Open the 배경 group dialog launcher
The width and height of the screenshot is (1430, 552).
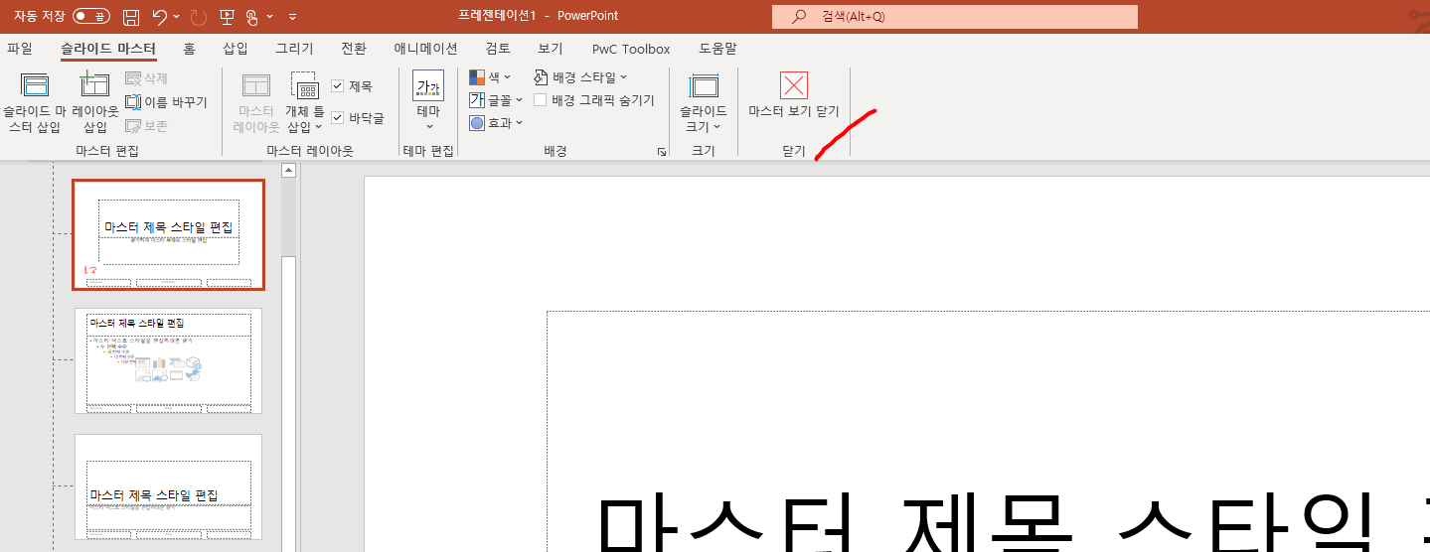[662, 152]
